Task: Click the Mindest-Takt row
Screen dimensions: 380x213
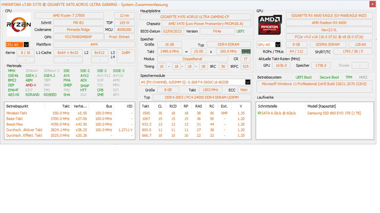Action: click(69, 113)
